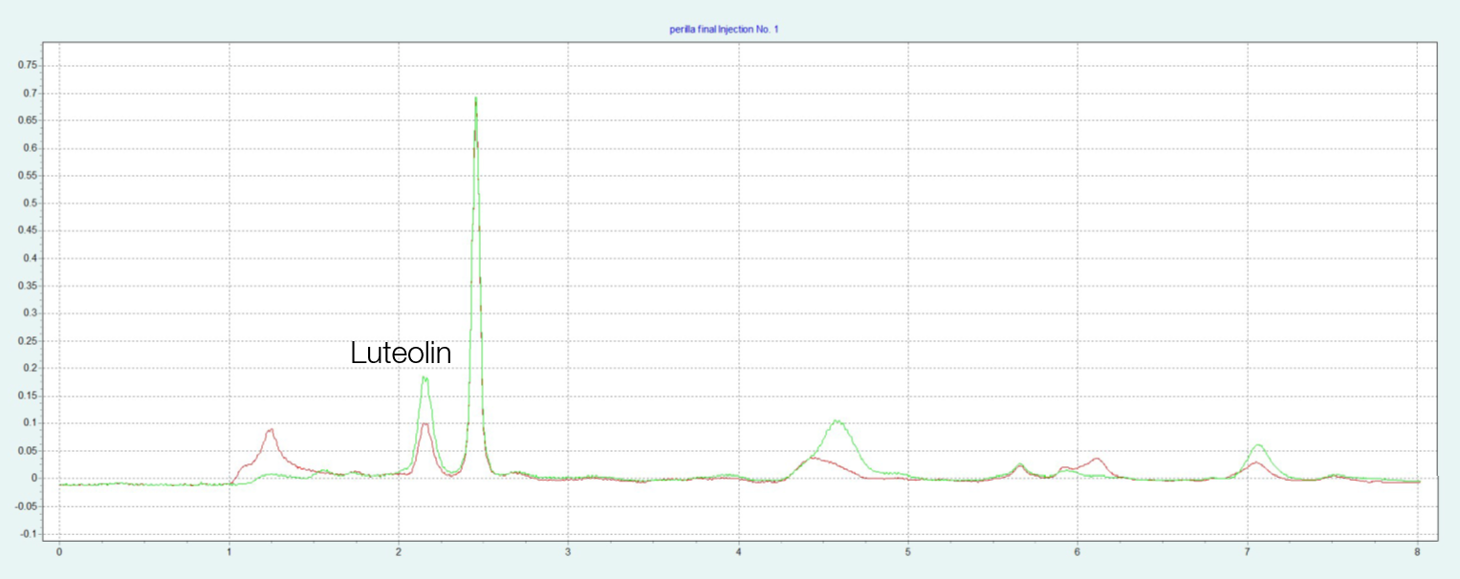Select the x-axis tick label 4
1460x579 pixels.
pos(738,551)
